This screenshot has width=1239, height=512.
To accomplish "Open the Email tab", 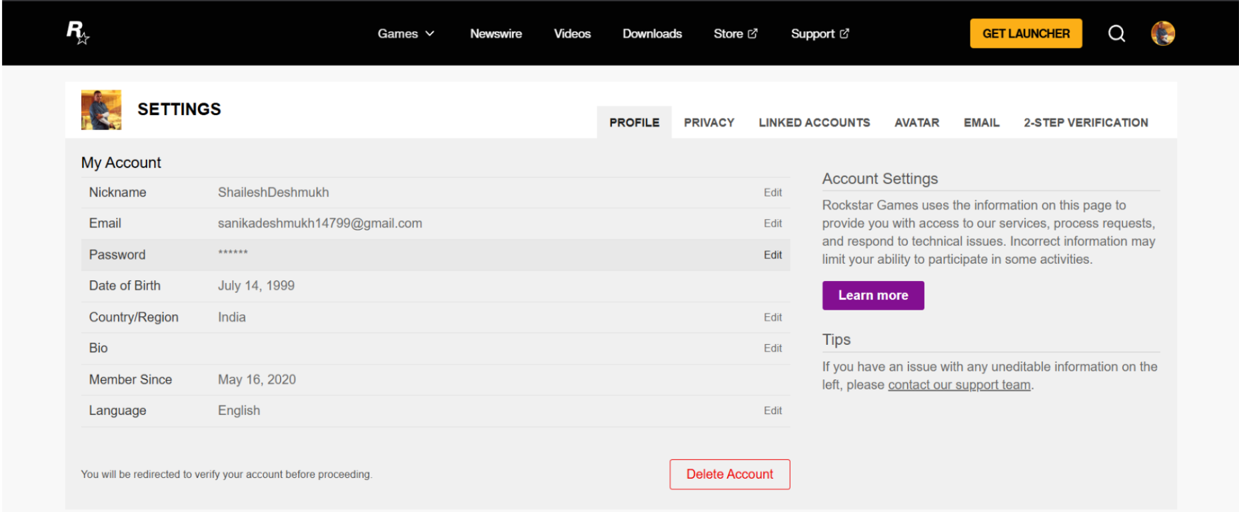I will point(982,123).
